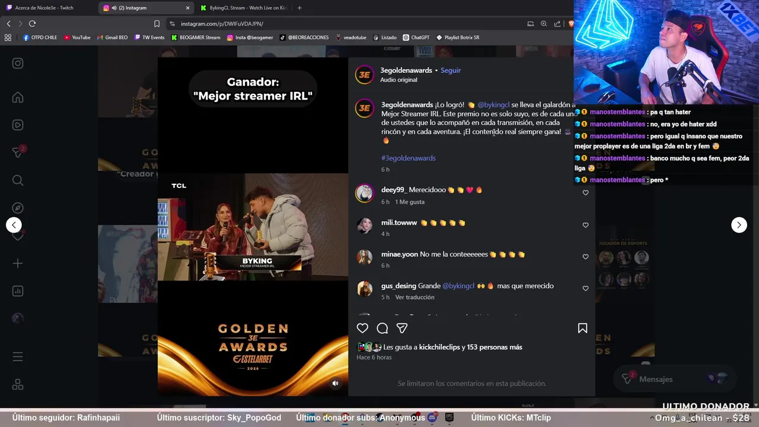Open the More hamburger menu in sidebar
Image resolution: width=759 pixels, height=427 pixels.
coord(18,357)
